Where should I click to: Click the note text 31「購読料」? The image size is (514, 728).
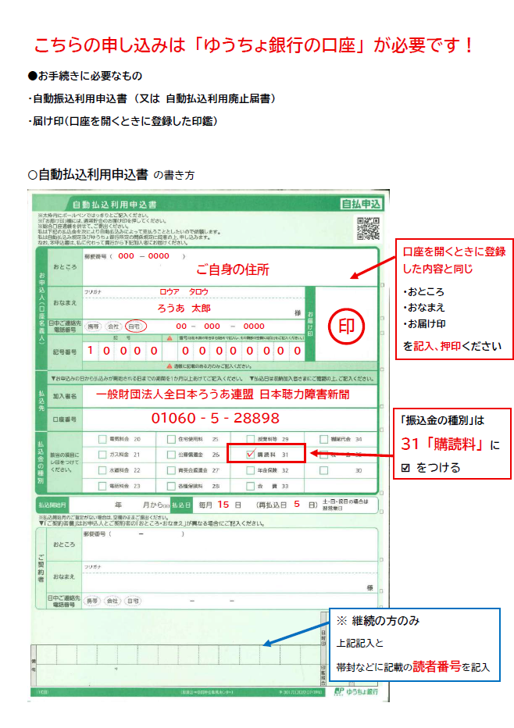point(441,444)
